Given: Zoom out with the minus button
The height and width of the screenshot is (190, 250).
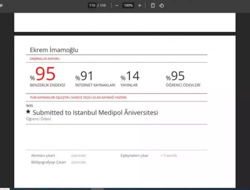Looking at the screenshot, I should click(x=117, y=5).
